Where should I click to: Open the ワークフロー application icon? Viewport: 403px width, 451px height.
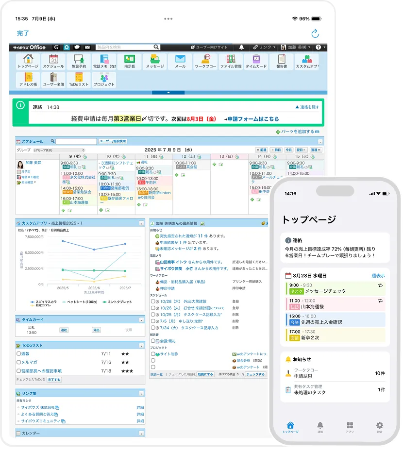coord(205,61)
